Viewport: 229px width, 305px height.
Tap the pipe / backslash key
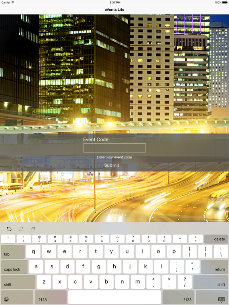point(221,251)
